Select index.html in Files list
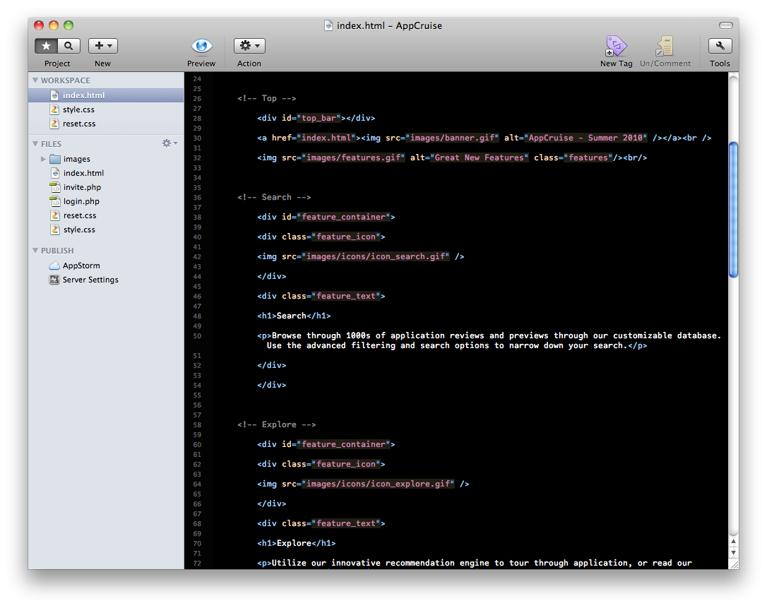Viewport: 767px width, 608px height. 106,173
